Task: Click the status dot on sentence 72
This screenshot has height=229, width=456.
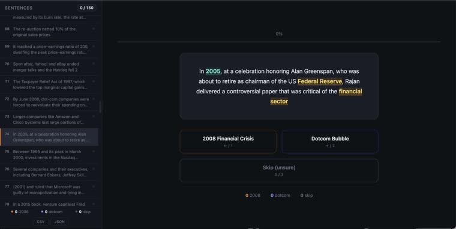Action: pyautogui.click(x=94, y=99)
